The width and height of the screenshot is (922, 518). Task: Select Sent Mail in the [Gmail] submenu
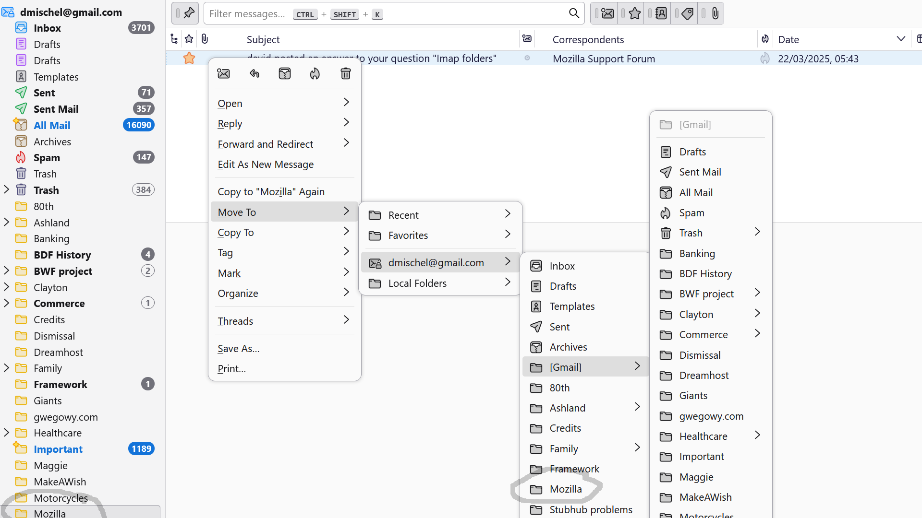click(711, 172)
